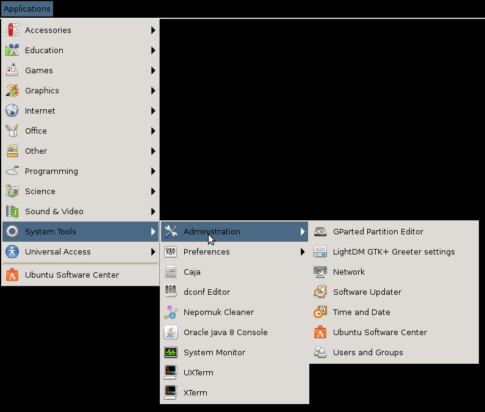Launch the System Monitor entry
Screen dimensions: 485x412
pos(234,352)
